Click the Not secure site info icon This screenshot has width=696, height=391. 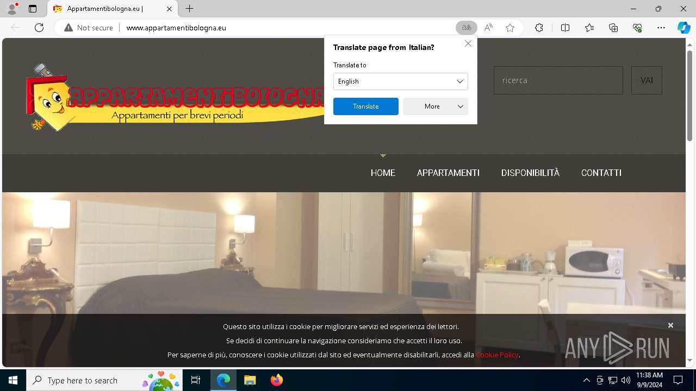pos(89,28)
